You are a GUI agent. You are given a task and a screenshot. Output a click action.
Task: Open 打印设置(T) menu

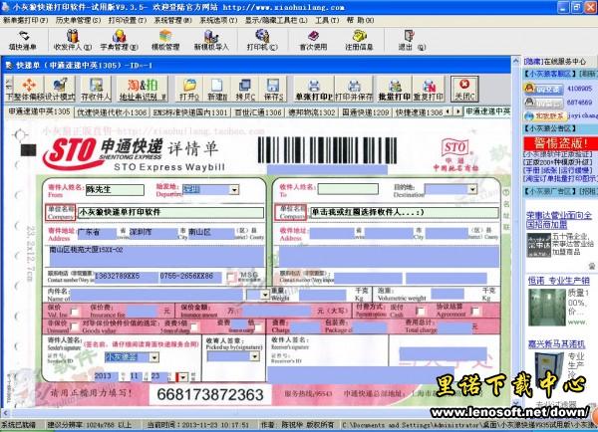point(128,20)
